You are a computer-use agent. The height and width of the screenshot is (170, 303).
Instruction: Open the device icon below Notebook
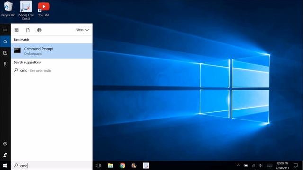[5, 64]
